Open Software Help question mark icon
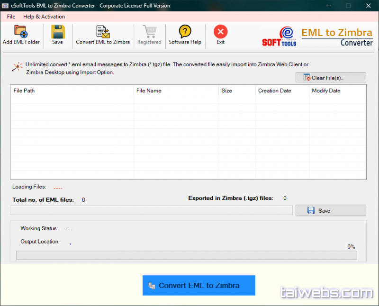The image size is (379, 306). pyautogui.click(x=185, y=31)
